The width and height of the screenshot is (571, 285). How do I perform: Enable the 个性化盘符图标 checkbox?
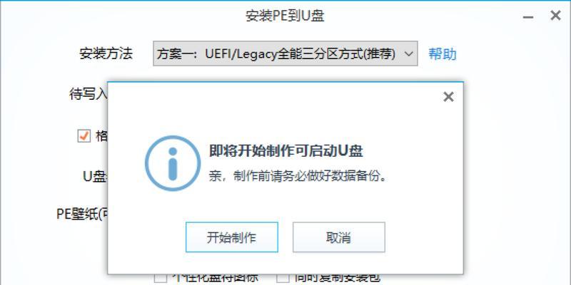pos(160,279)
